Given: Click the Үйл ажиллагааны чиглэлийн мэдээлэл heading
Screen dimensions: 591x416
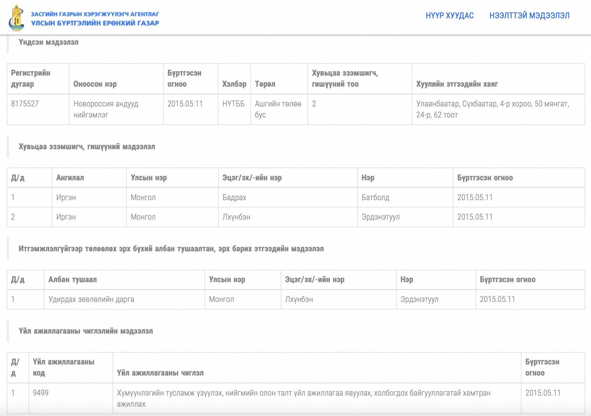Looking at the screenshot, I should coord(86,331).
